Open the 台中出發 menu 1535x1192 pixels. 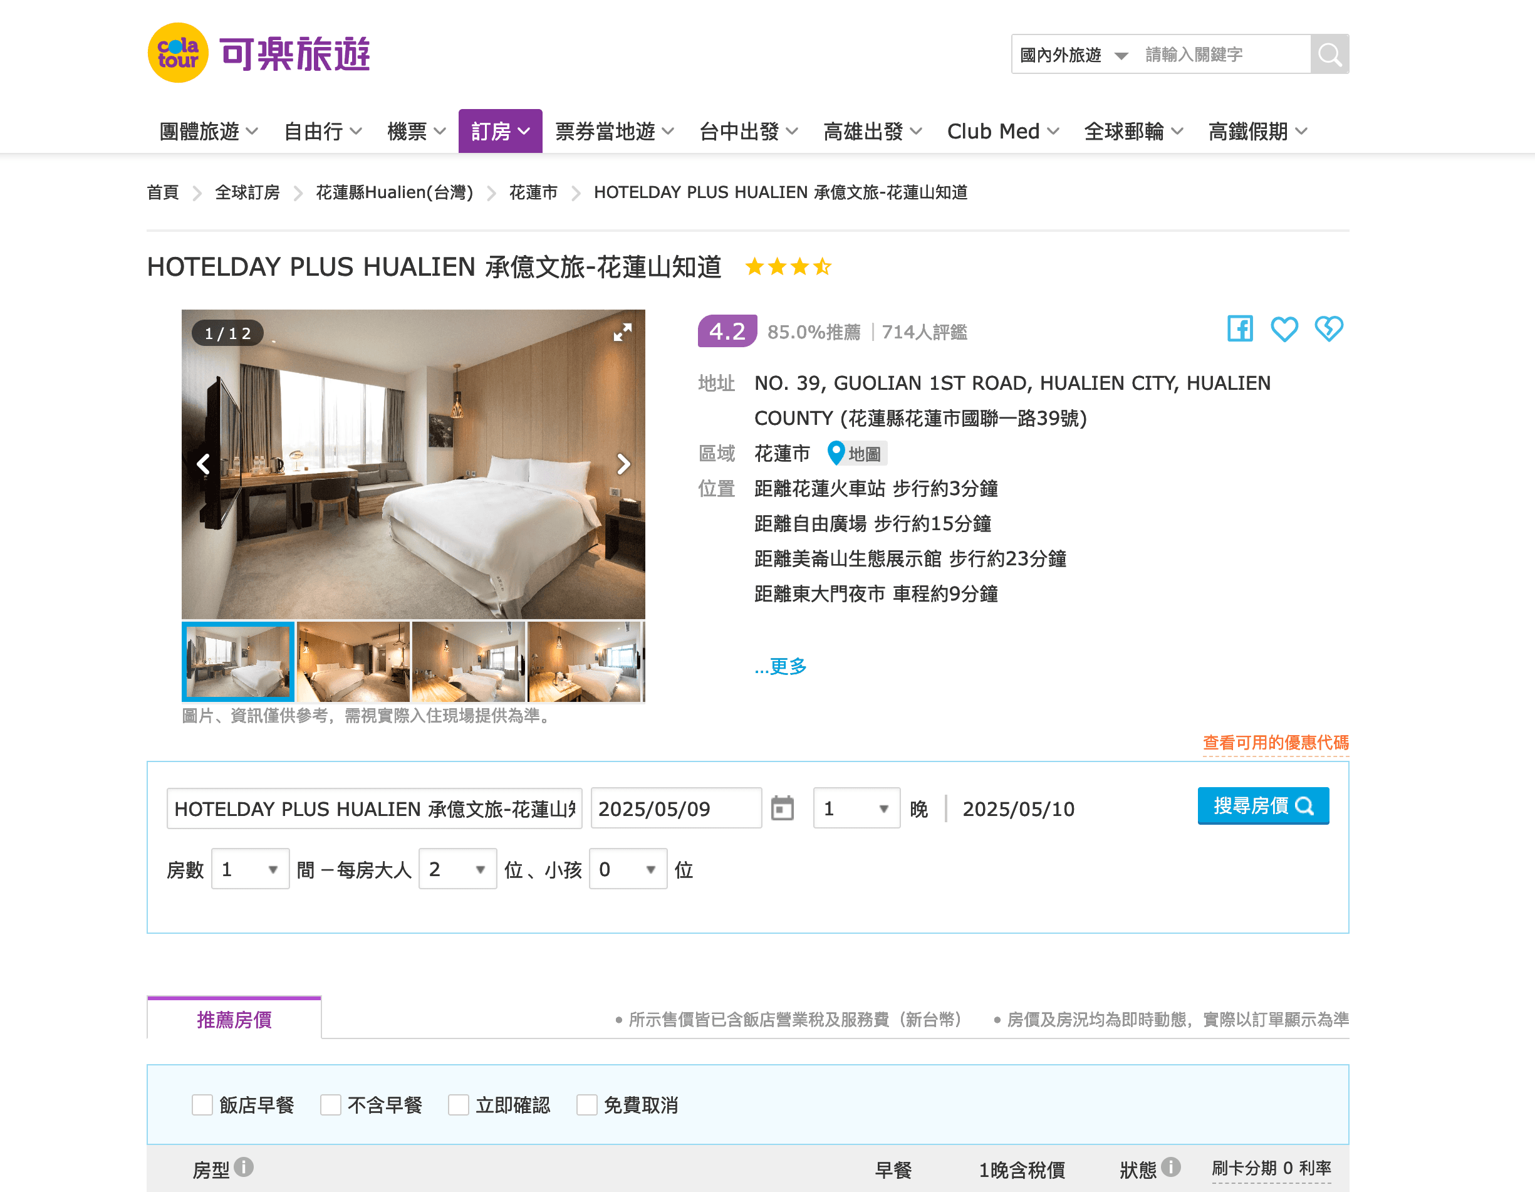[749, 132]
